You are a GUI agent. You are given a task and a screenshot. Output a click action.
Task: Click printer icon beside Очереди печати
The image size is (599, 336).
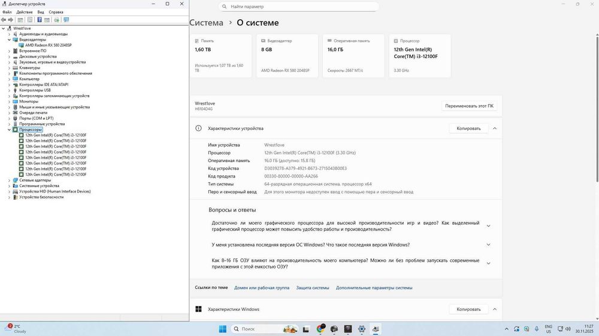tap(16, 112)
